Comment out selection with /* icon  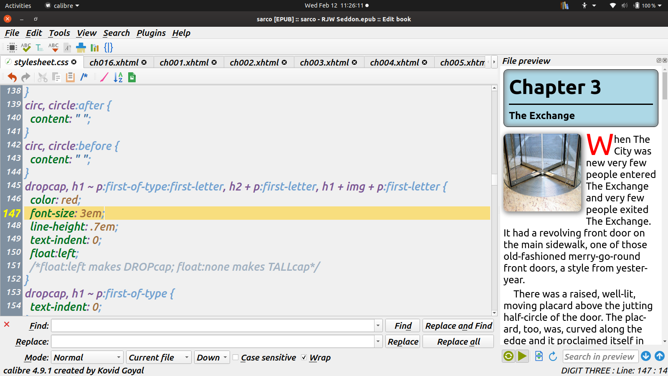click(84, 76)
